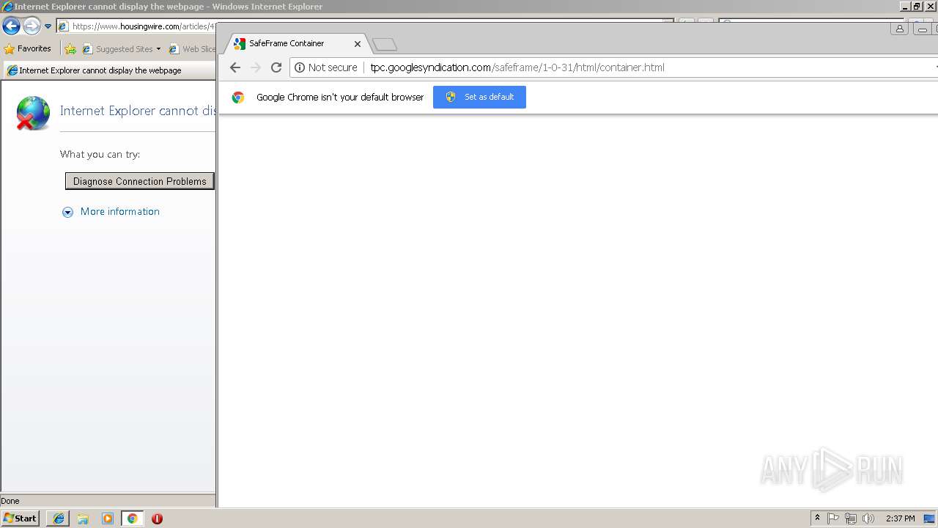Click the globe error icon on the IE page
Screen dimensions: 938x528
[x=33, y=113]
